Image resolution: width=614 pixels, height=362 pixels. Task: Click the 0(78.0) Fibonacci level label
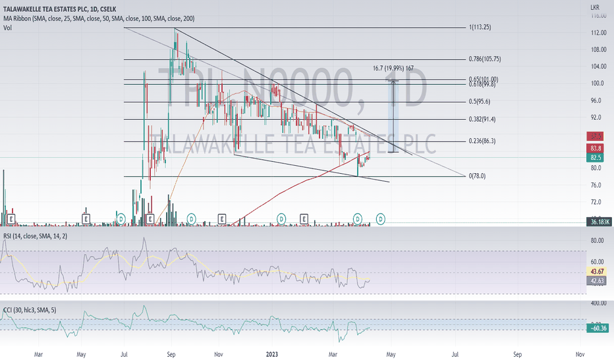click(x=477, y=176)
